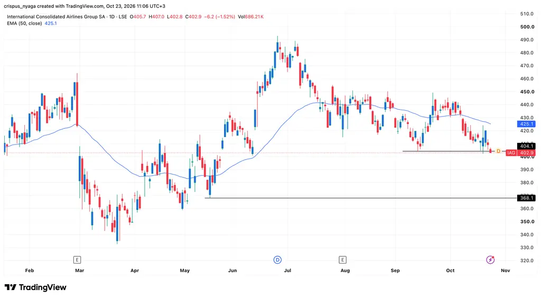Click the 390.0 price axis label
Image resolution: width=541 pixels, height=299 pixels.
pos(527,169)
